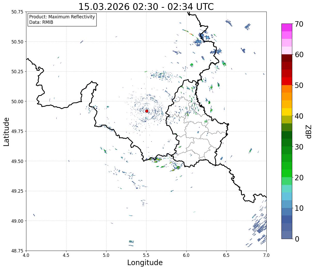Click the colorbar tick label '10'

point(299,208)
